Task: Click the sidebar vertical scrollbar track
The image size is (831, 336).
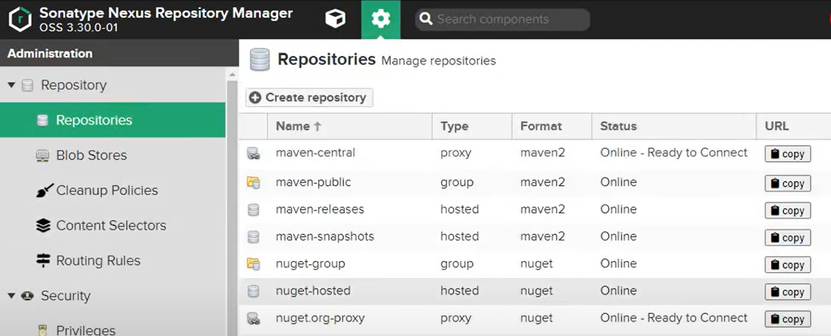Action: coord(232,208)
